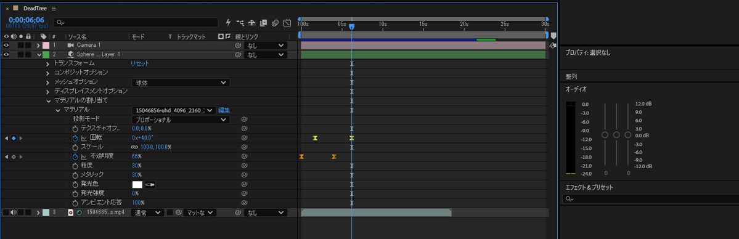Open プロポーショナル projection mode dropdown

click(181, 119)
